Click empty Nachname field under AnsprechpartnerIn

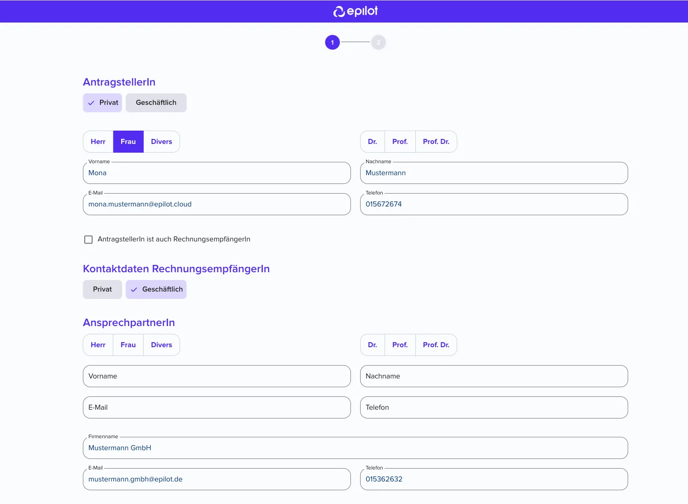point(494,376)
